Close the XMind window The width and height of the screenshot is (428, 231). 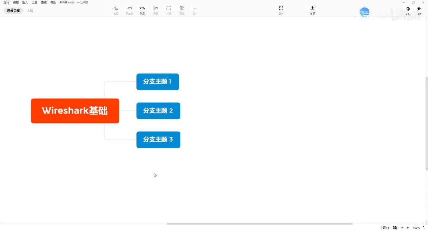(x=423, y=3)
